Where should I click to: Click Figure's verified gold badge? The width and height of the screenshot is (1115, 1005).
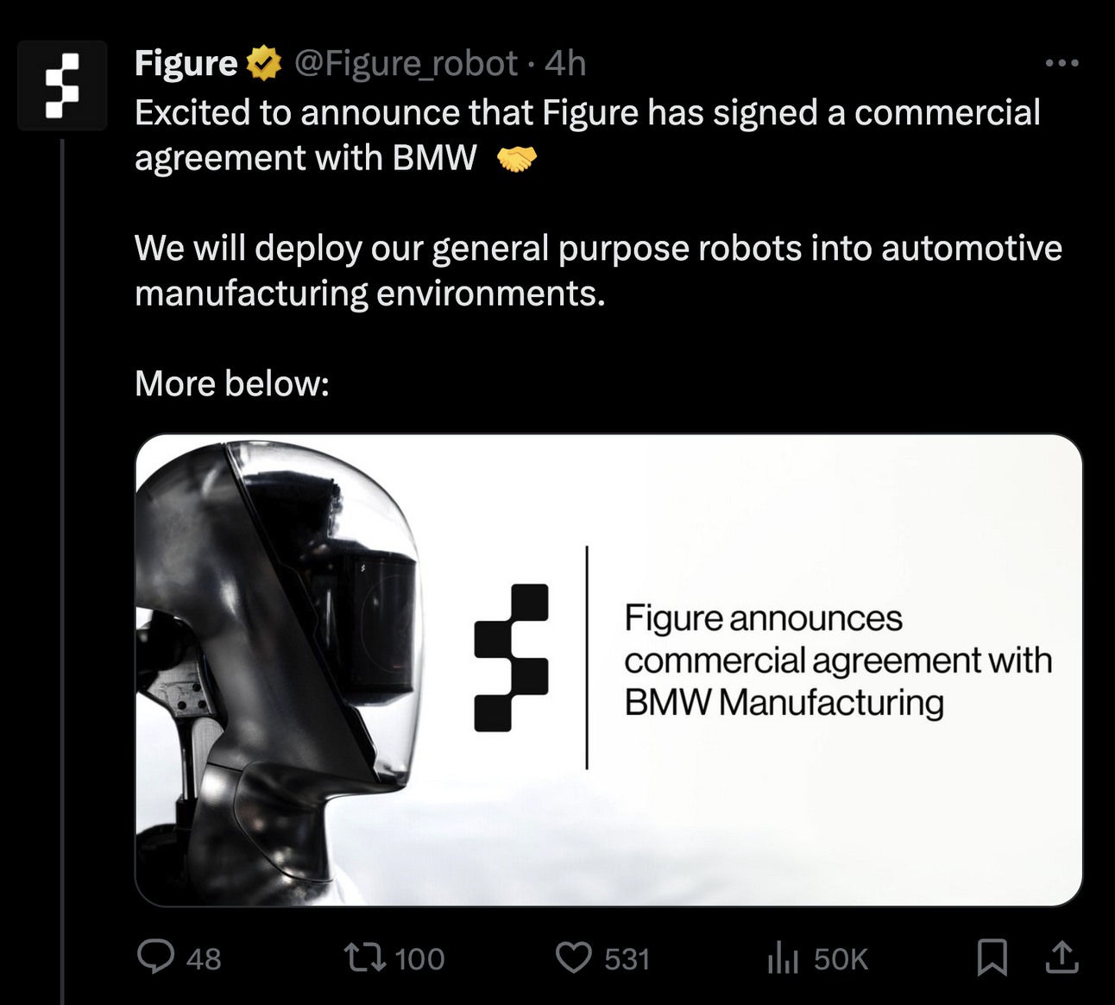(x=263, y=61)
